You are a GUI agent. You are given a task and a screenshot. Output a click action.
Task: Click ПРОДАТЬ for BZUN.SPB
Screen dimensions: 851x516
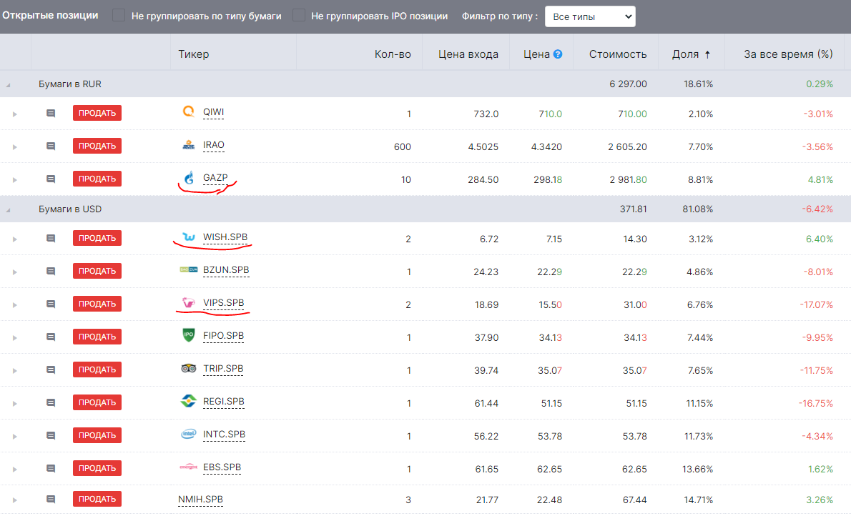click(x=97, y=271)
